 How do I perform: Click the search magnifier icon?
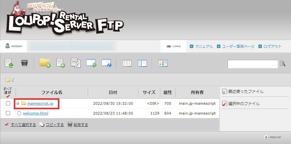click(283, 64)
